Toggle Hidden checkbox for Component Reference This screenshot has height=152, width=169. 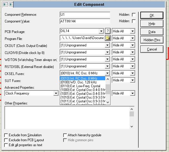pos(134,15)
